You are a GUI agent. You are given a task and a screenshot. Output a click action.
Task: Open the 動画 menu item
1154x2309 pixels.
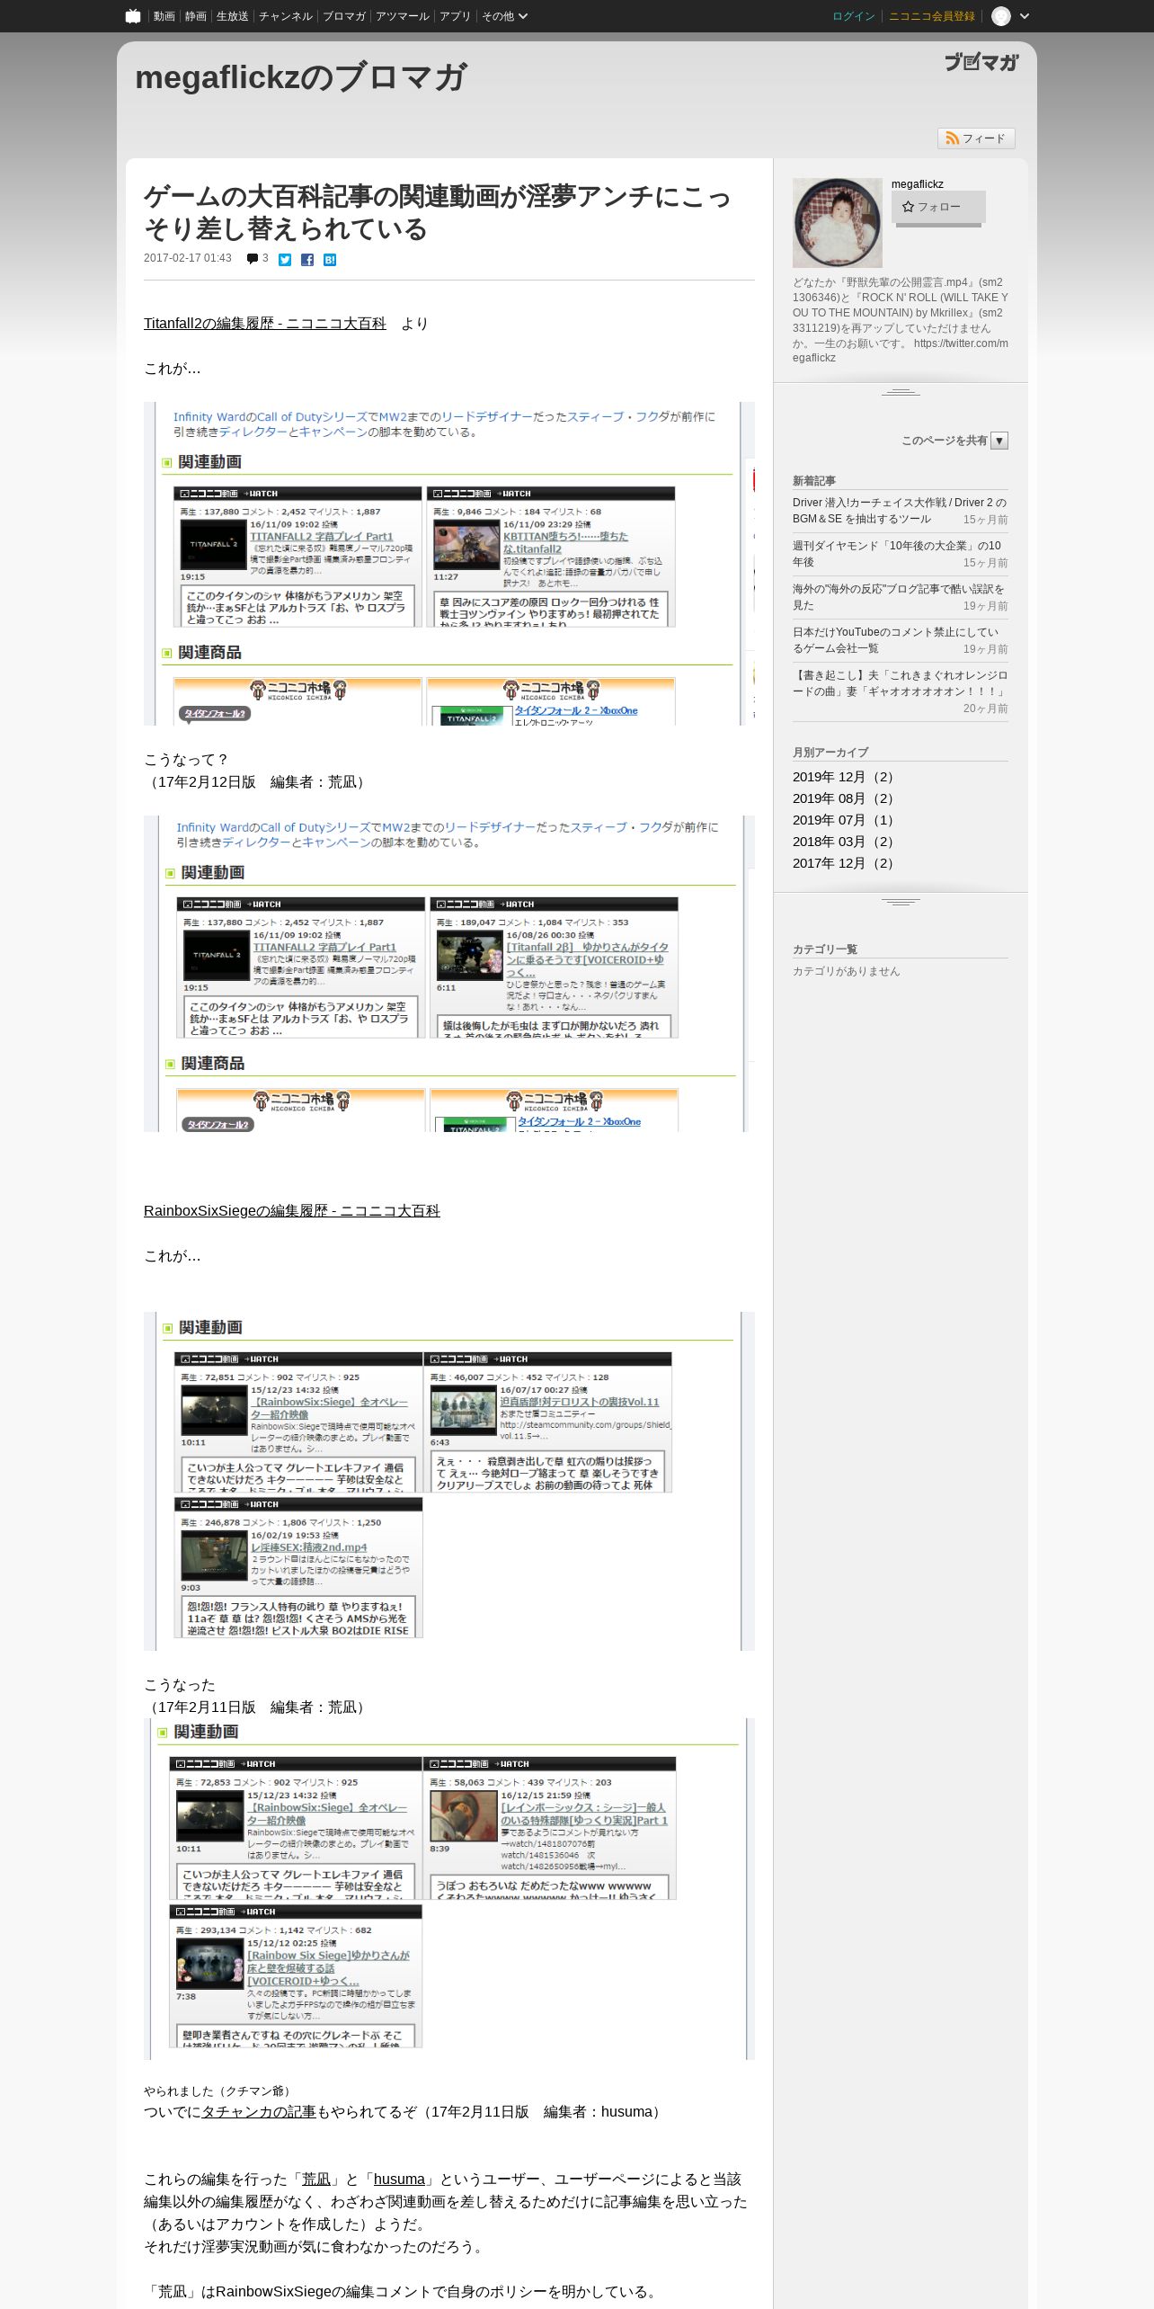(164, 16)
